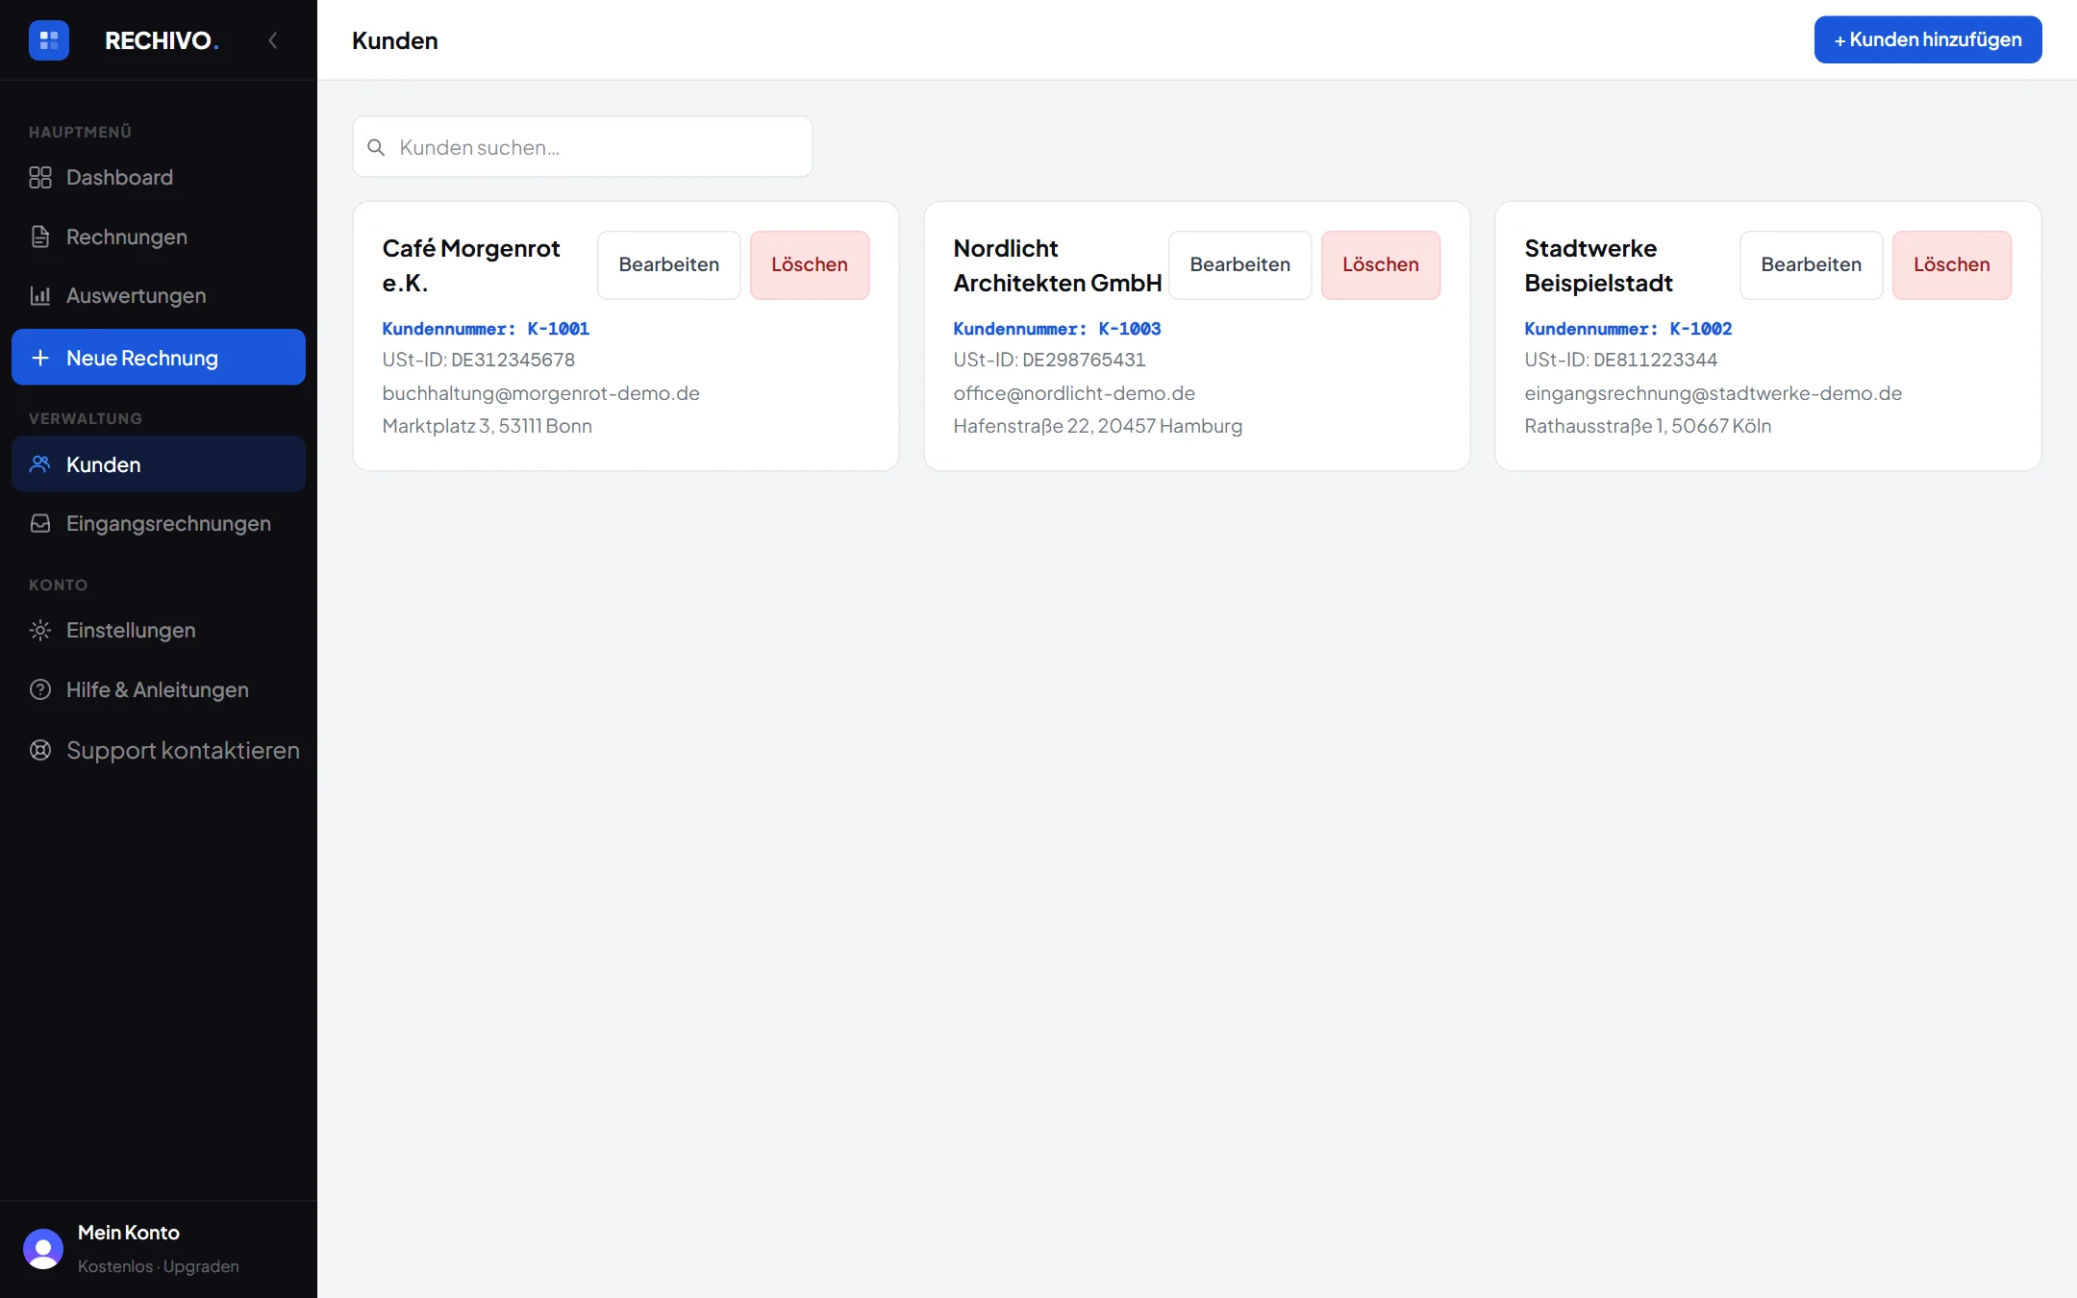
Task: Delete Nordlicht Architekten GmbH via Löschen
Action: pos(1381,264)
